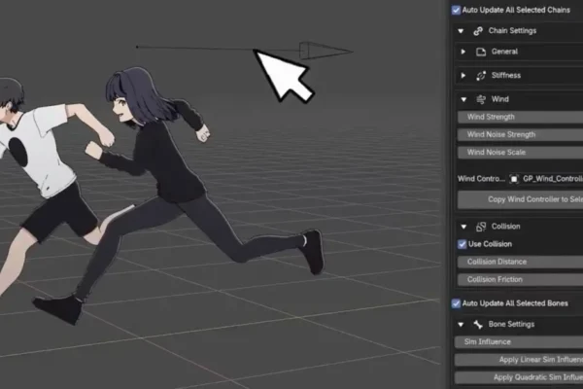Image resolution: width=583 pixels, height=389 pixels.
Task: Click the Wind Strength slider
Action: (520, 118)
